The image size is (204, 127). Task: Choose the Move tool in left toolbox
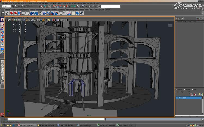[x=2, y=32]
